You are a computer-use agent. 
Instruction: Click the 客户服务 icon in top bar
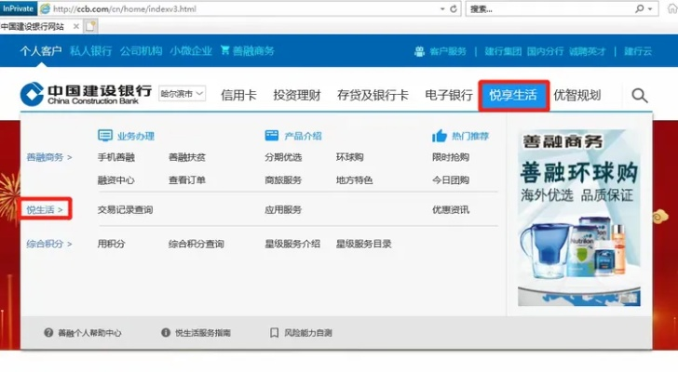(x=419, y=51)
